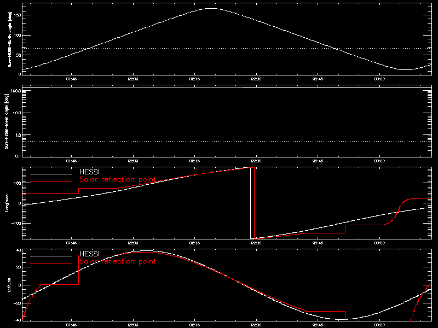Click the 02:00 time label under Longitude plot

click(133, 243)
